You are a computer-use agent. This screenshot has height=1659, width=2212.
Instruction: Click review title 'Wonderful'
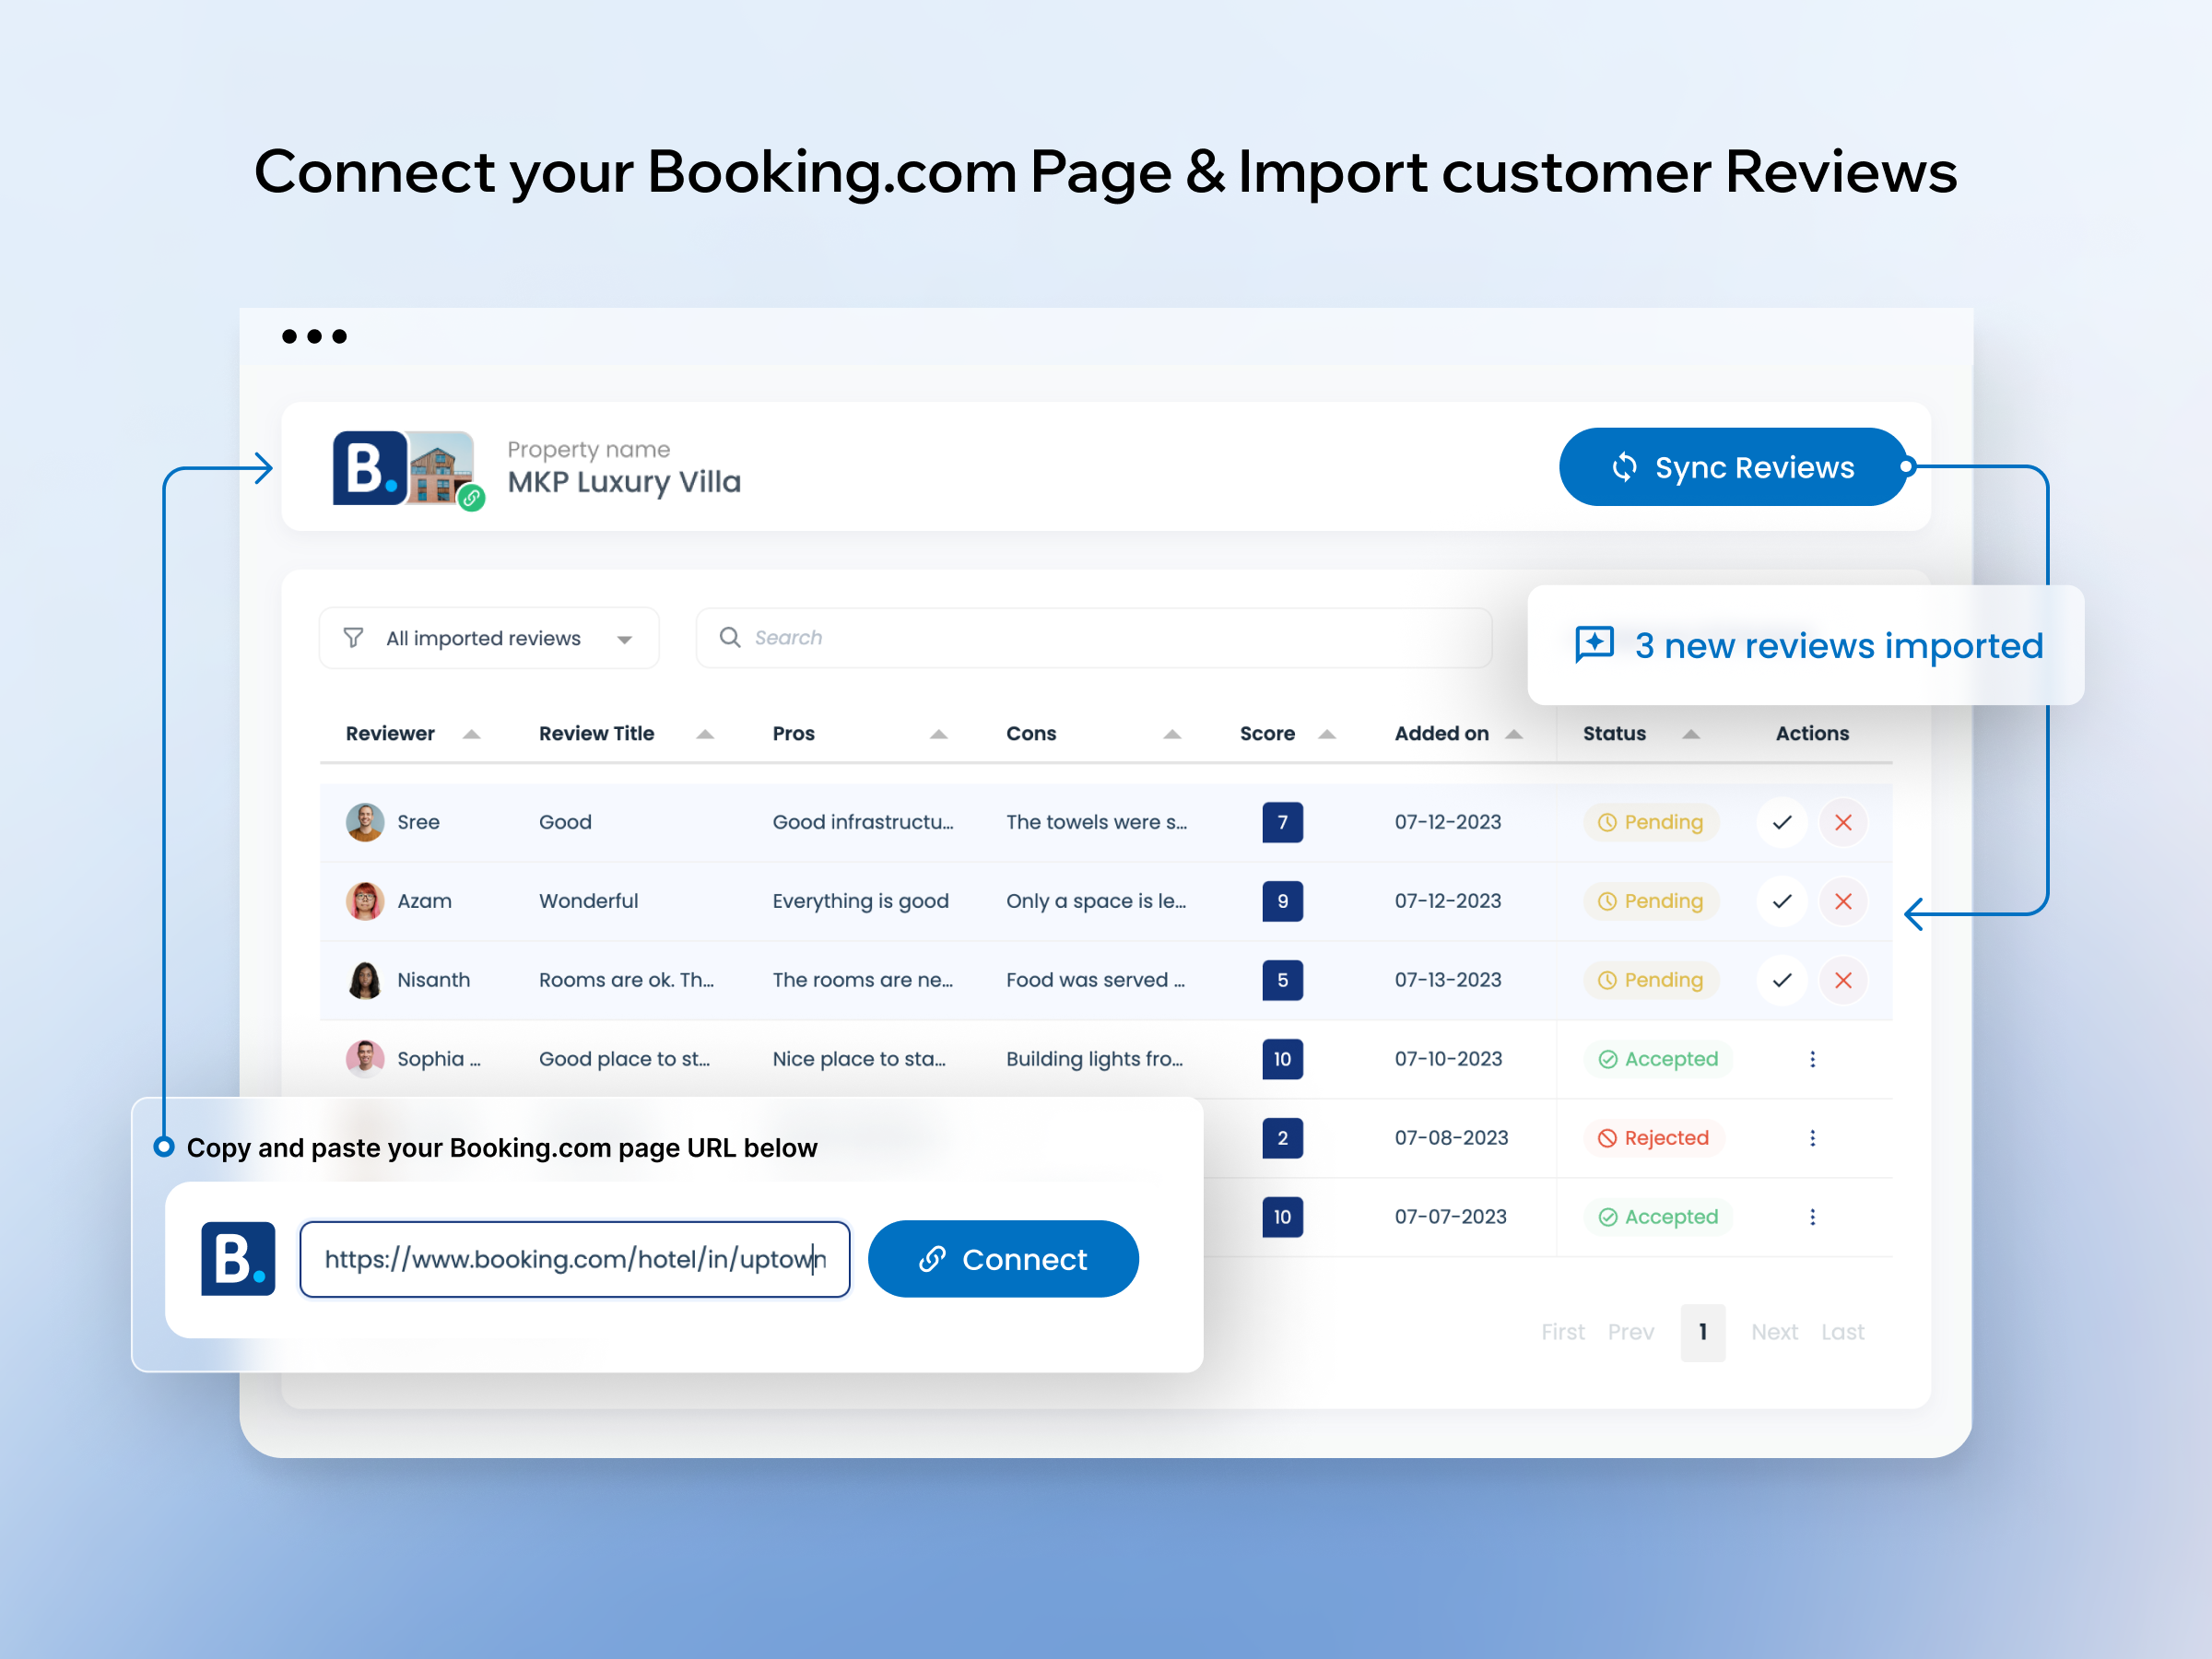pos(589,901)
